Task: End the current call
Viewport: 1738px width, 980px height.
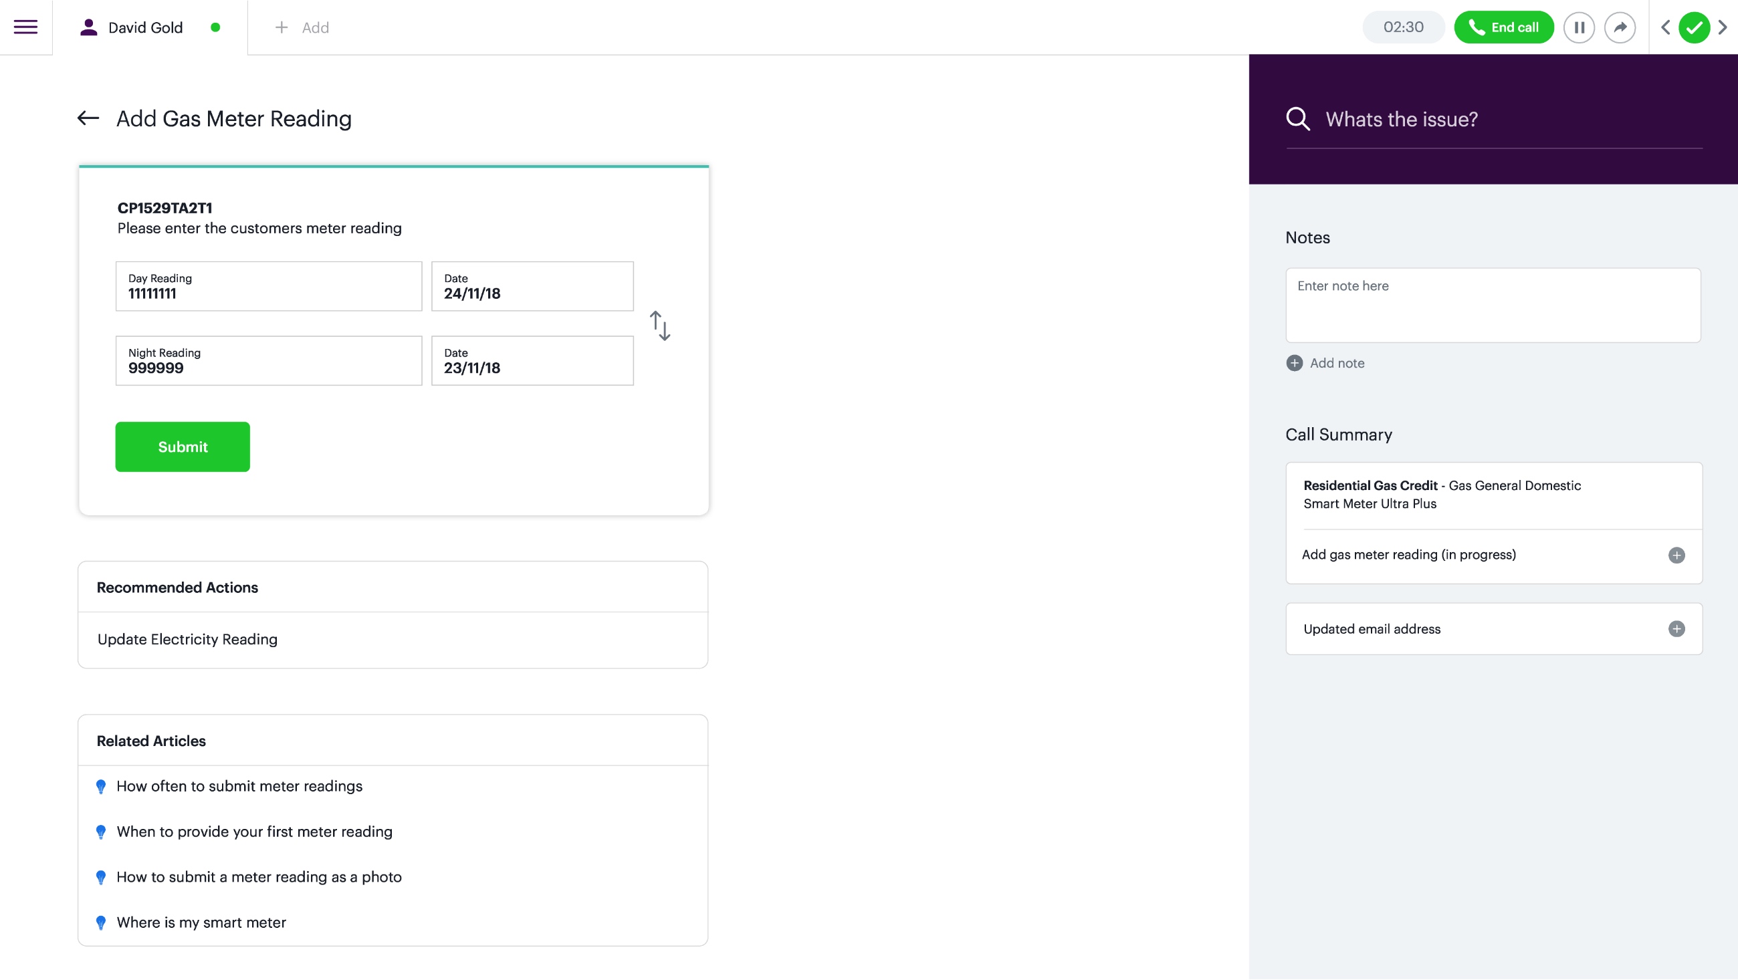Action: click(1503, 27)
